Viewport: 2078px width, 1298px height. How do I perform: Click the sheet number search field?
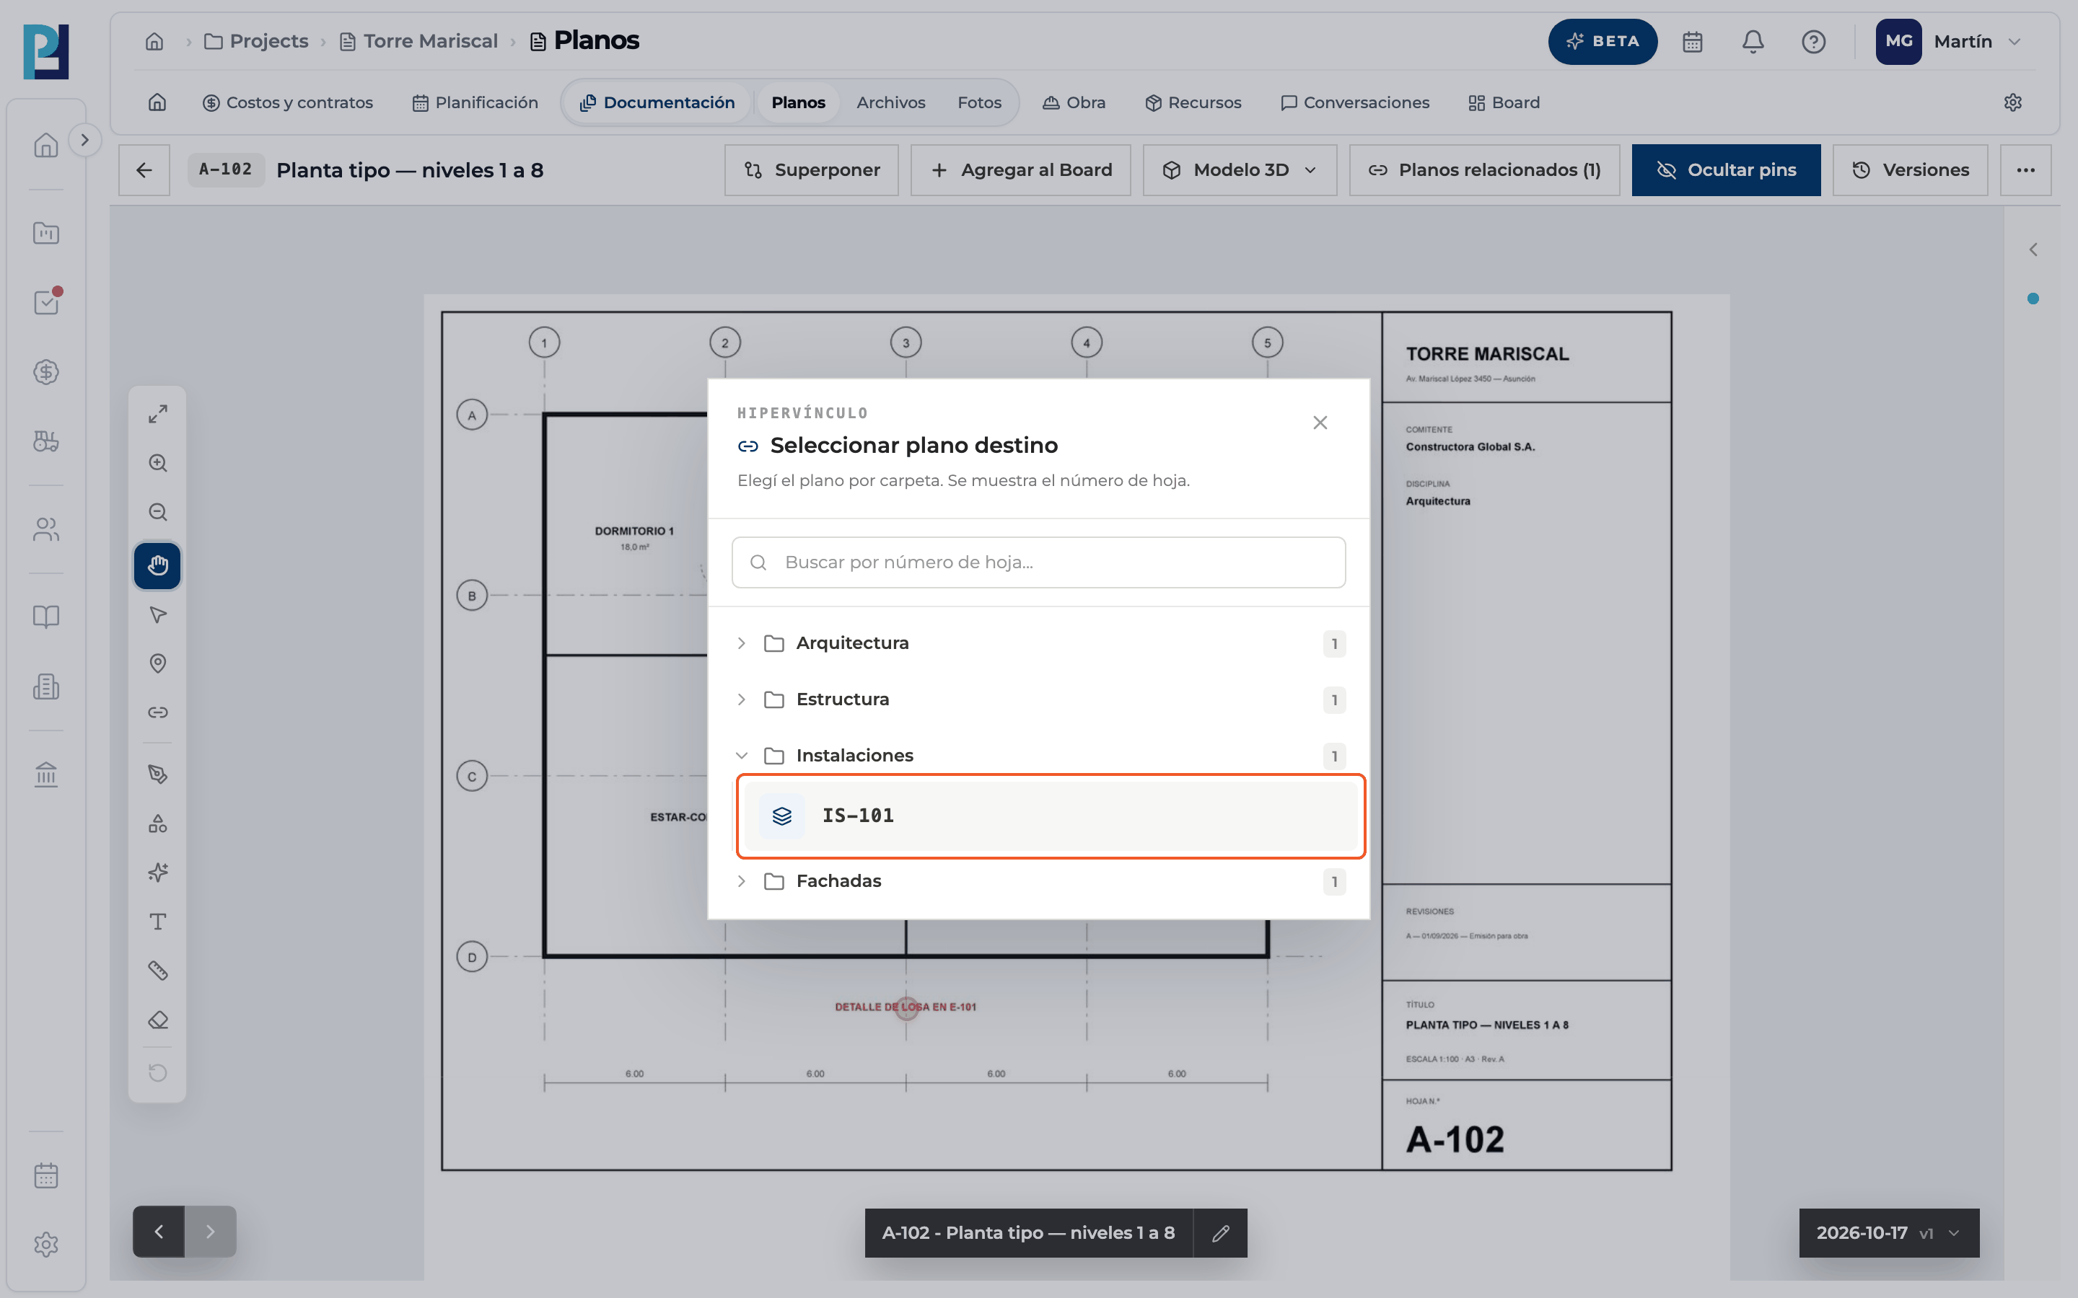(1039, 562)
